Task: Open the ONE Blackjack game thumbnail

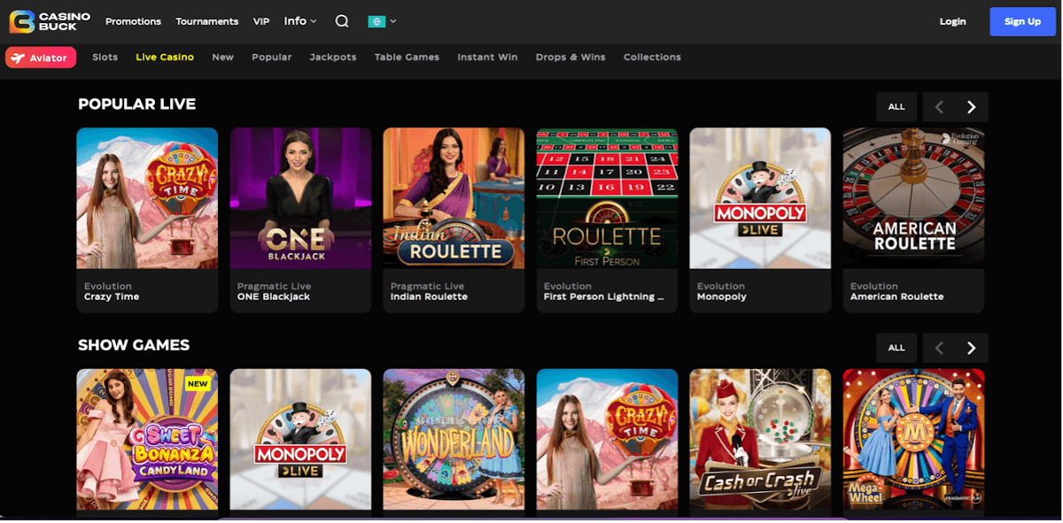Action: point(300,198)
